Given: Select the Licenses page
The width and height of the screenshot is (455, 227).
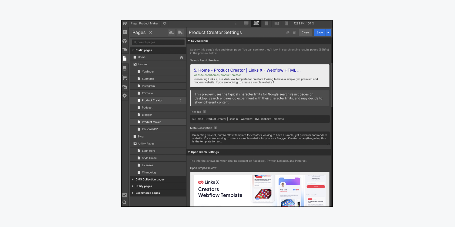Looking at the screenshot, I should (x=158, y=165).
